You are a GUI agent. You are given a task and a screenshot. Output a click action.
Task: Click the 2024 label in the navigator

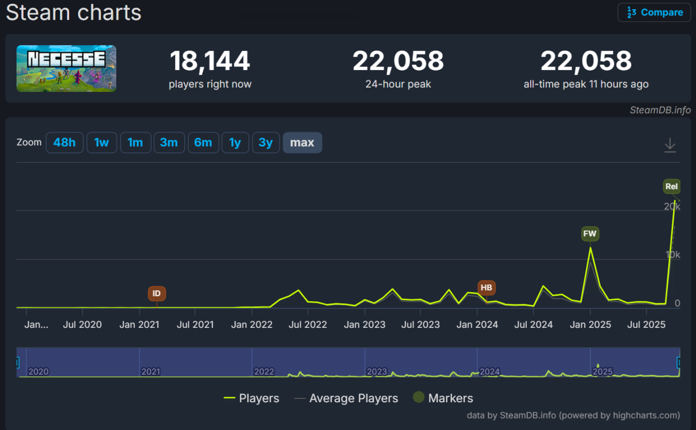click(490, 372)
